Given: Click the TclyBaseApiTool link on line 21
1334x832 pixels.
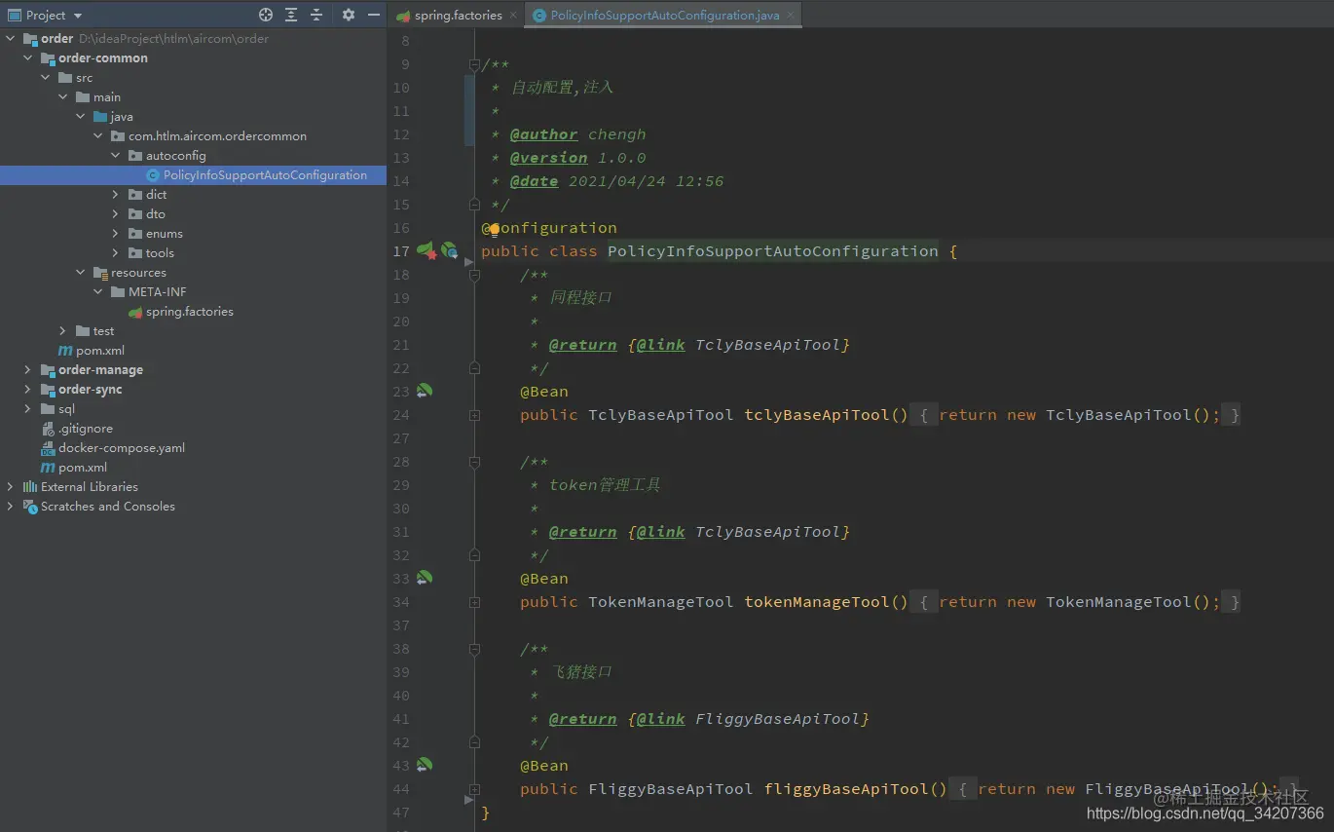Looking at the screenshot, I should click(x=768, y=345).
